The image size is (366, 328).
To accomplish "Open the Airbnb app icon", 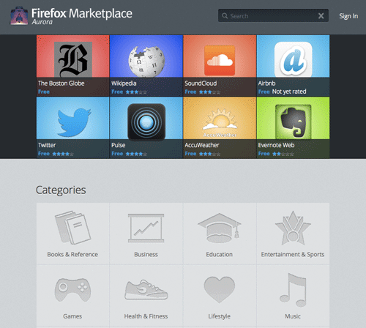I will (294, 59).
